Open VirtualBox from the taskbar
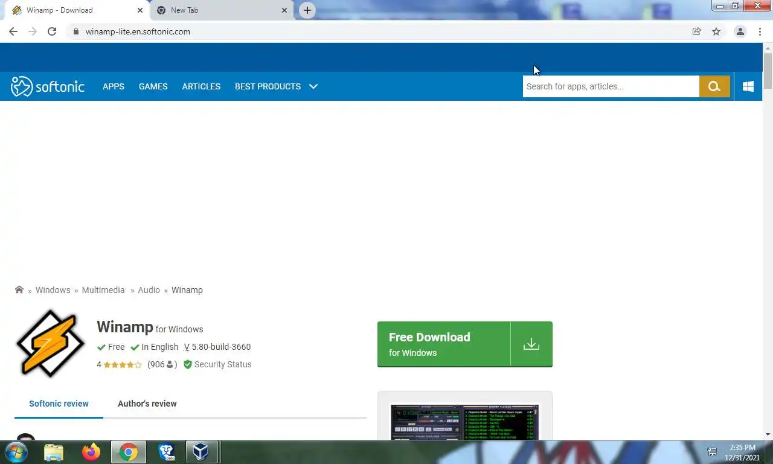The width and height of the screenshot is (773, 464). [x=200, y=452]
